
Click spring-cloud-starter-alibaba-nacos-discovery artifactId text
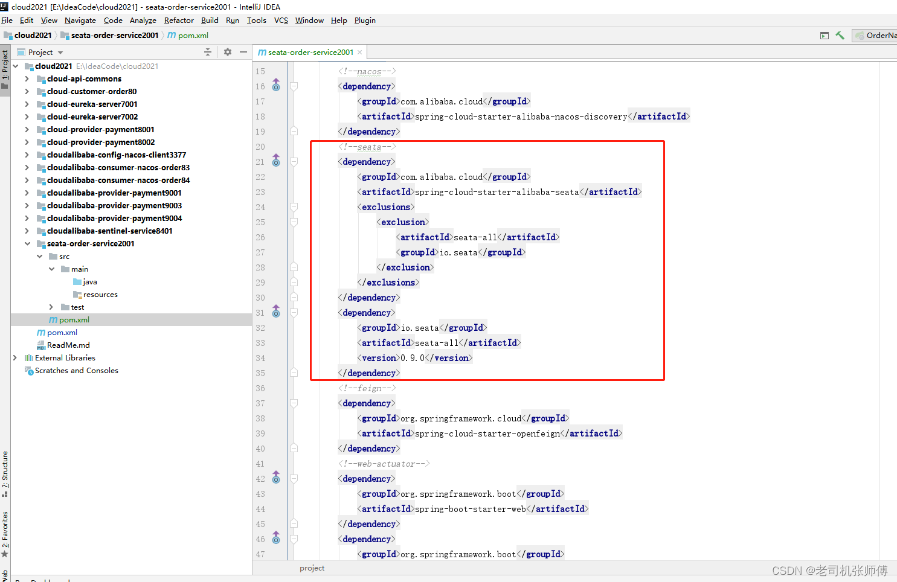coord(521,117)
